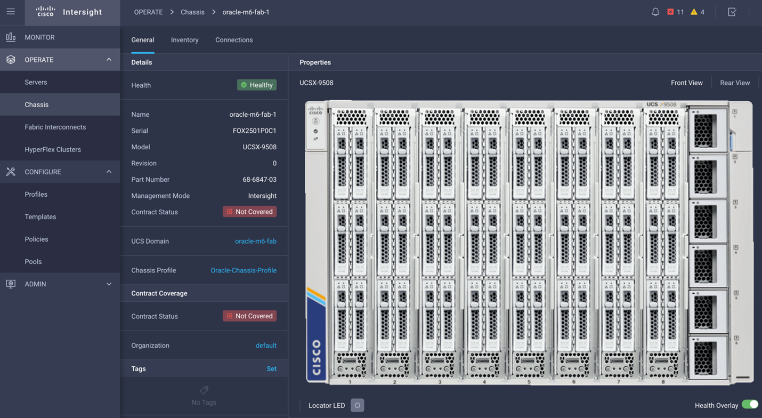
Task: Open the red critical alarms indicator
Action: (675, 12)
